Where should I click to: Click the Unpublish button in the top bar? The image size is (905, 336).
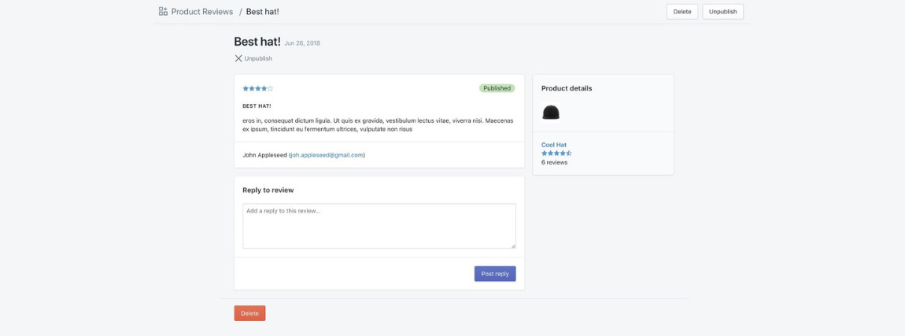coord(722,12)
